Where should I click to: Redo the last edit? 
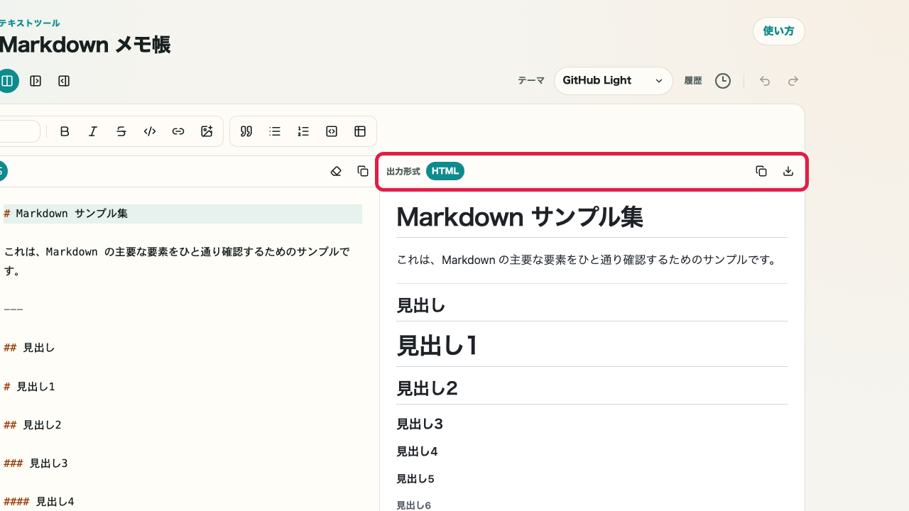(x=793, y=81)
